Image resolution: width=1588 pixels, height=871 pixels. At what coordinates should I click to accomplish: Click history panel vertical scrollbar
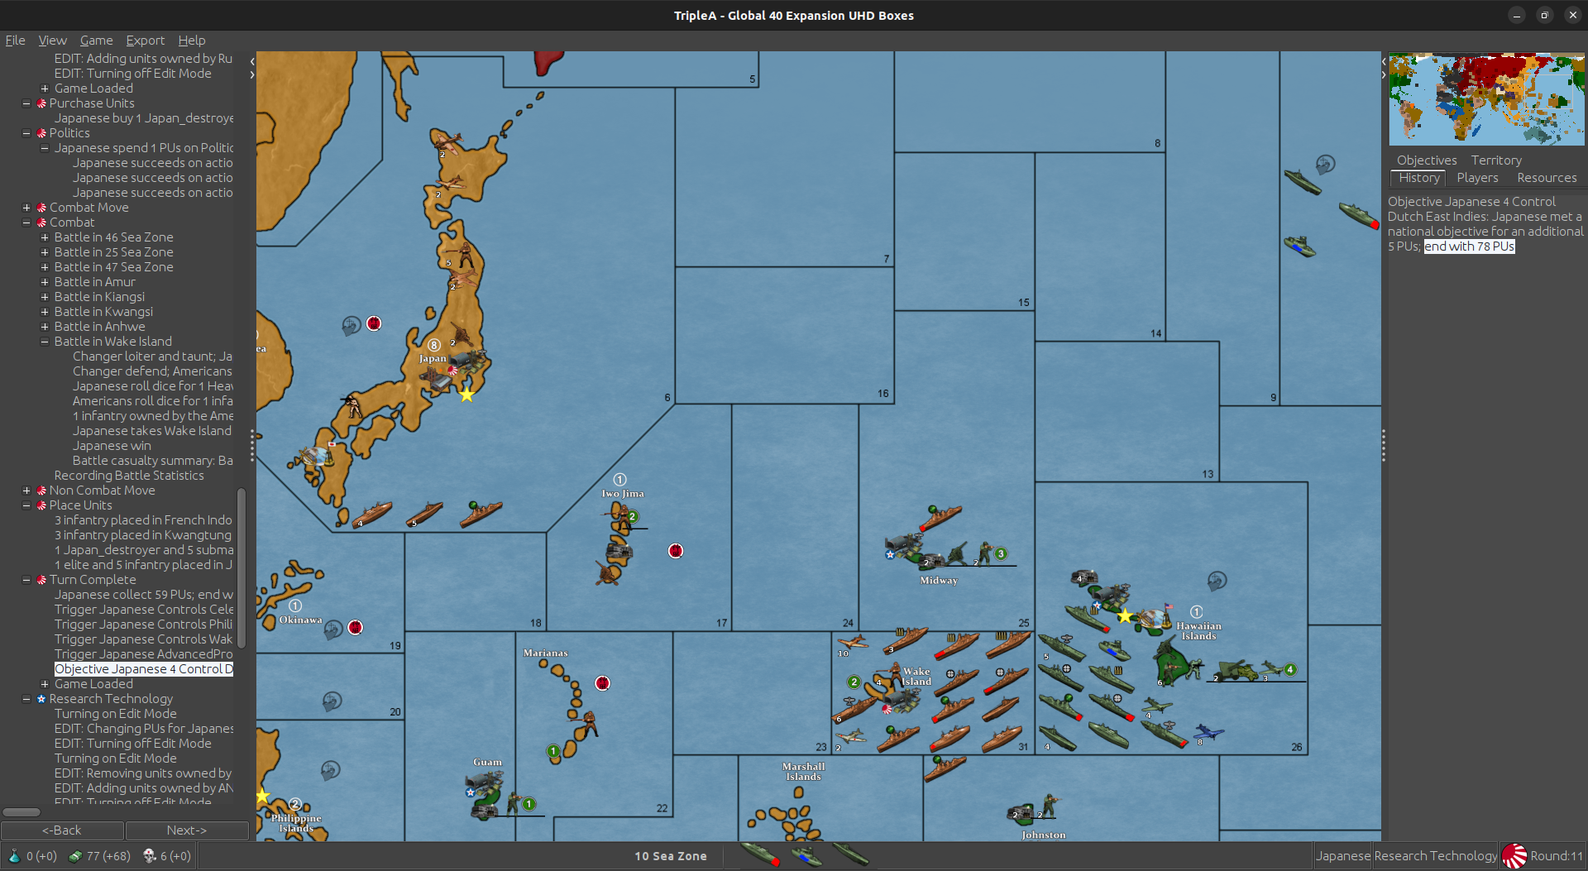point(242,568)
